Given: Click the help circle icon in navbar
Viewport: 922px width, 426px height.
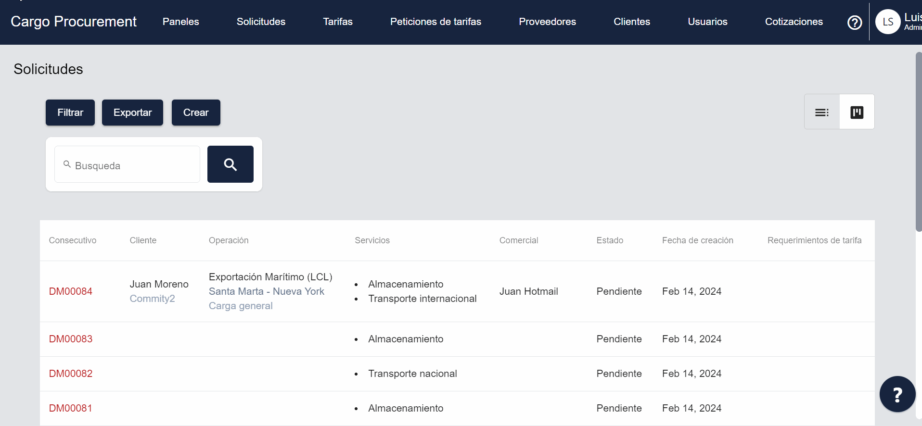Looking at the screenshot, I should [854, 23].
